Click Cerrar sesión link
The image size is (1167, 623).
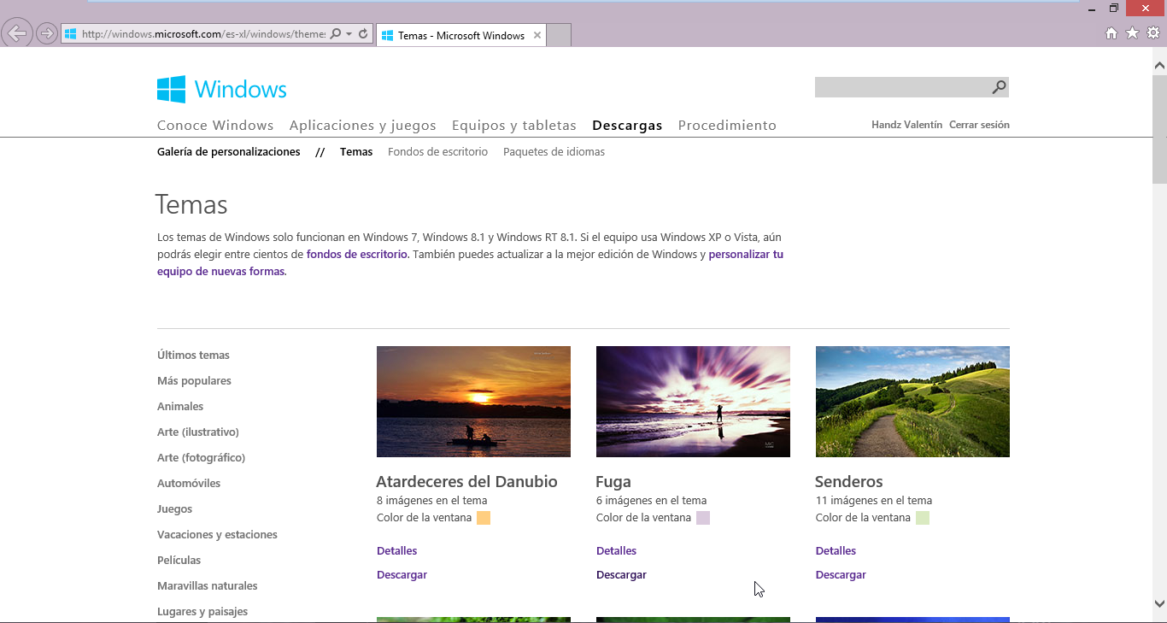tap(979, 125)
